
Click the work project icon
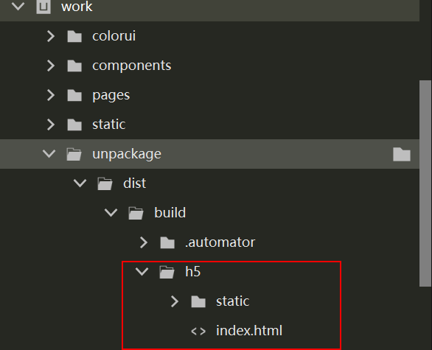tap(43, 6)
